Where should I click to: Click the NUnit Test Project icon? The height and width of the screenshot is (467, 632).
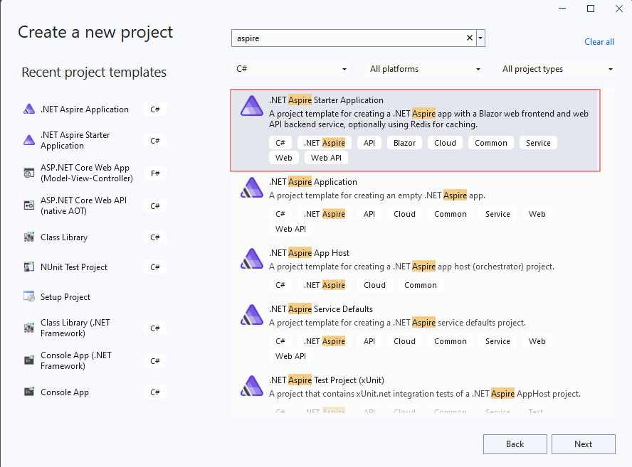click(29, 267)
